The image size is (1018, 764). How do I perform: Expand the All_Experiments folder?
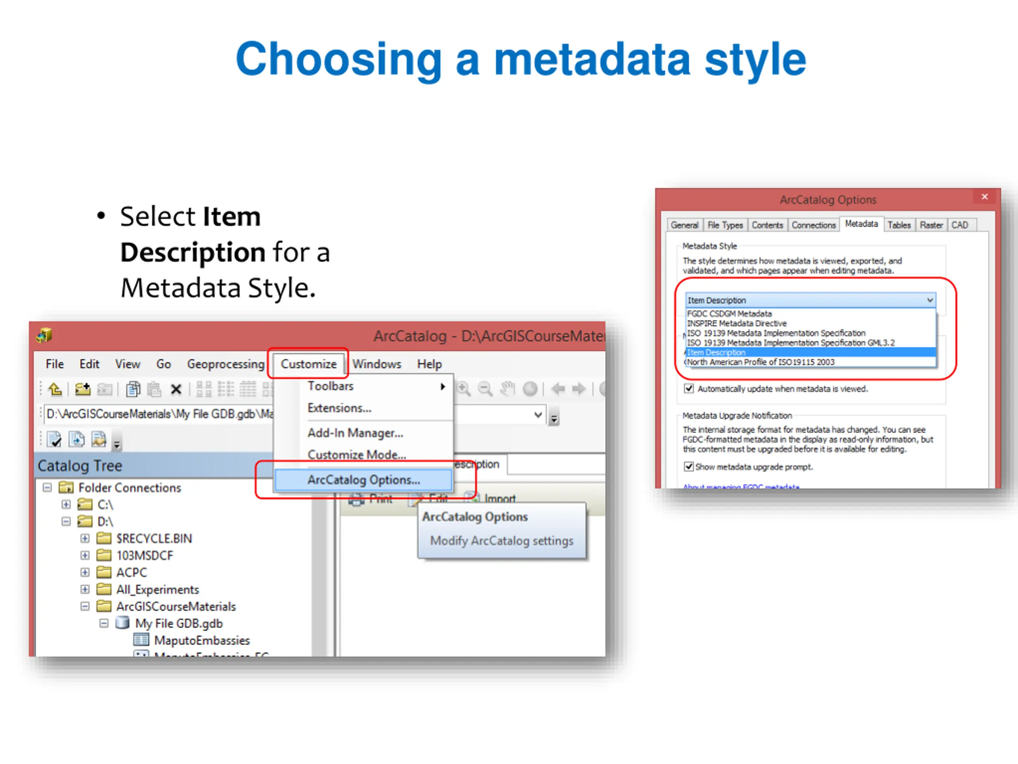(85, 589)
